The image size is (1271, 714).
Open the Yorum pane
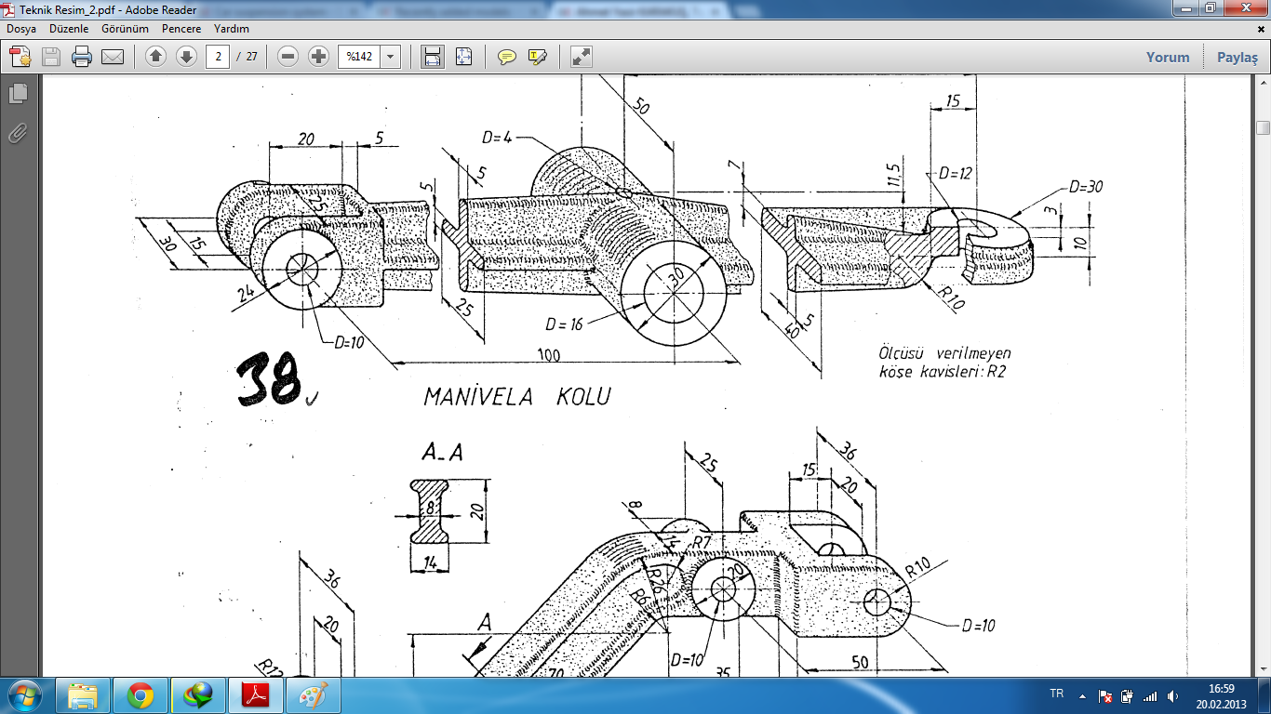point(1168,57)
